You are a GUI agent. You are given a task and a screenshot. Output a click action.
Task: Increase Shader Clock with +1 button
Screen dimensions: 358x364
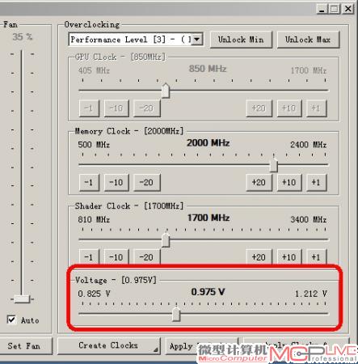click(317, 257)
